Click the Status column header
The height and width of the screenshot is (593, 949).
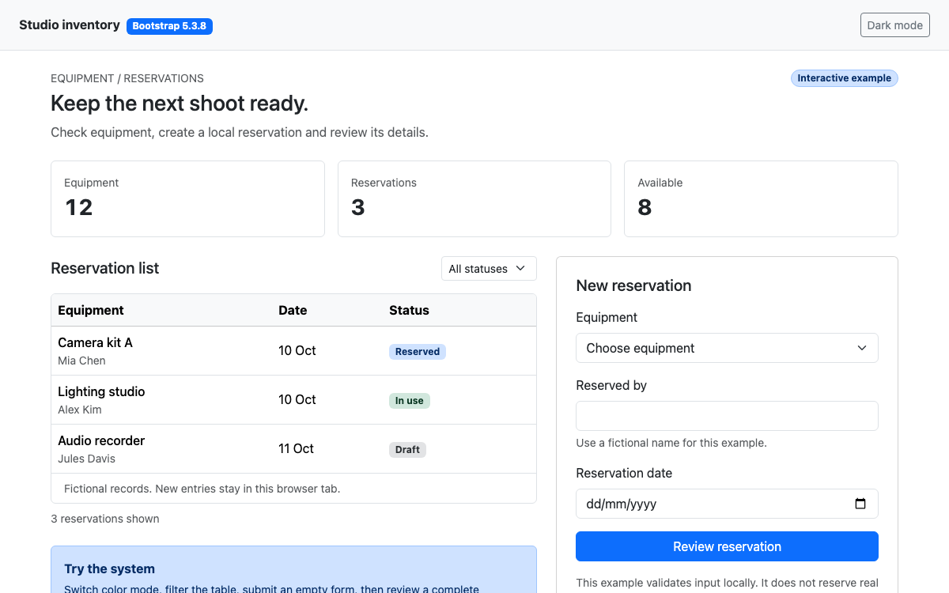[x=409, y=310]
